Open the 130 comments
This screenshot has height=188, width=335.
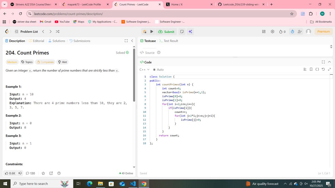(x=30, y=173)
